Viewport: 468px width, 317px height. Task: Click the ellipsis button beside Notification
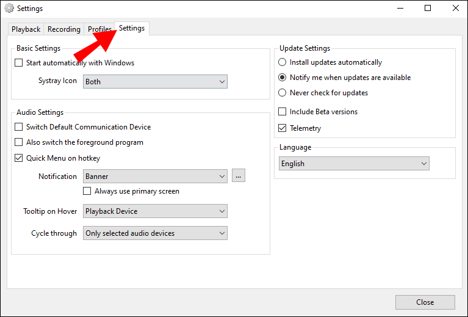239,177
